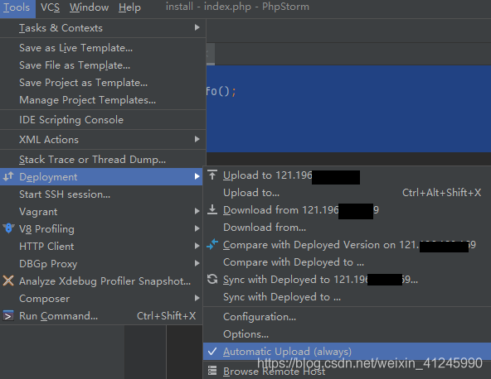Screen dimensions: 491x379
Task: Click the highlighted code editor area
Action: click(348, 108)
